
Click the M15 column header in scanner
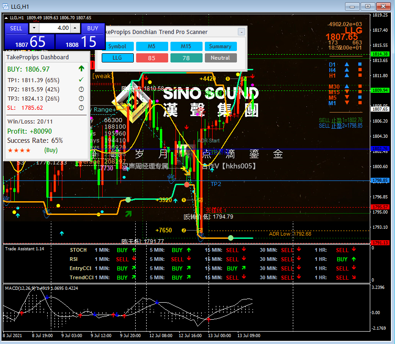tap(186, 46)
